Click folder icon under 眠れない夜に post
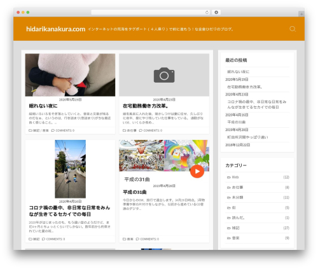318x269 pixels. click(31, 130)
